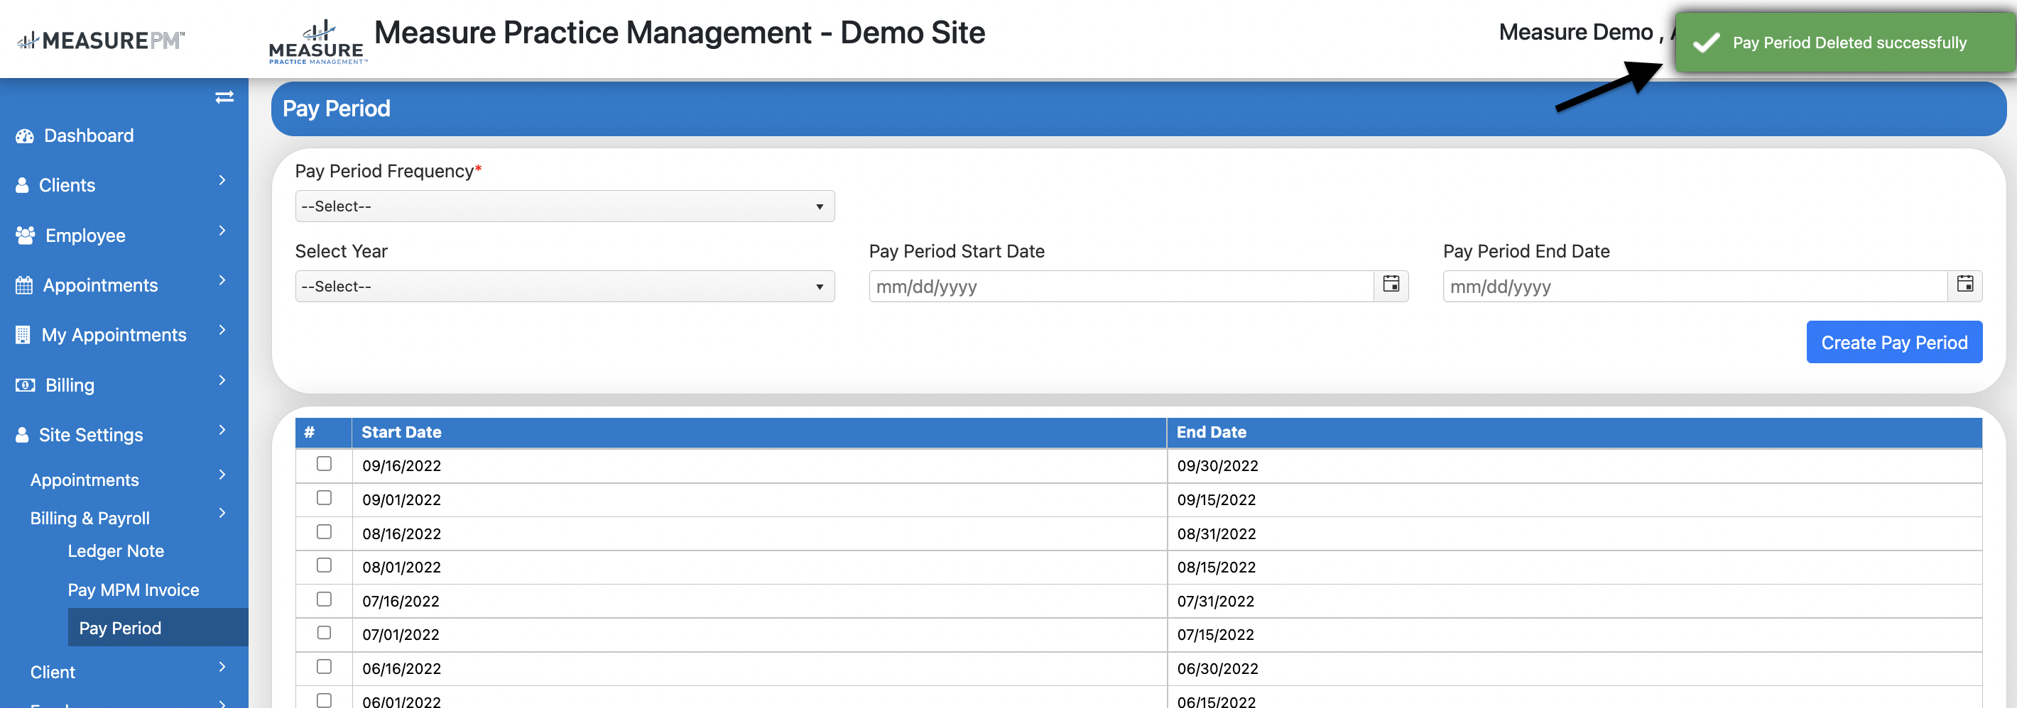Click checkmark icon in success notification
The height and width of the screenshot is (708, 2017).
1706,43
